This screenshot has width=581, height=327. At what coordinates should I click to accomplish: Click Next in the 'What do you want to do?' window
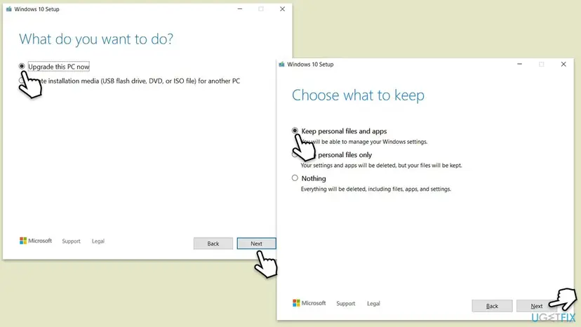point(256,243)
